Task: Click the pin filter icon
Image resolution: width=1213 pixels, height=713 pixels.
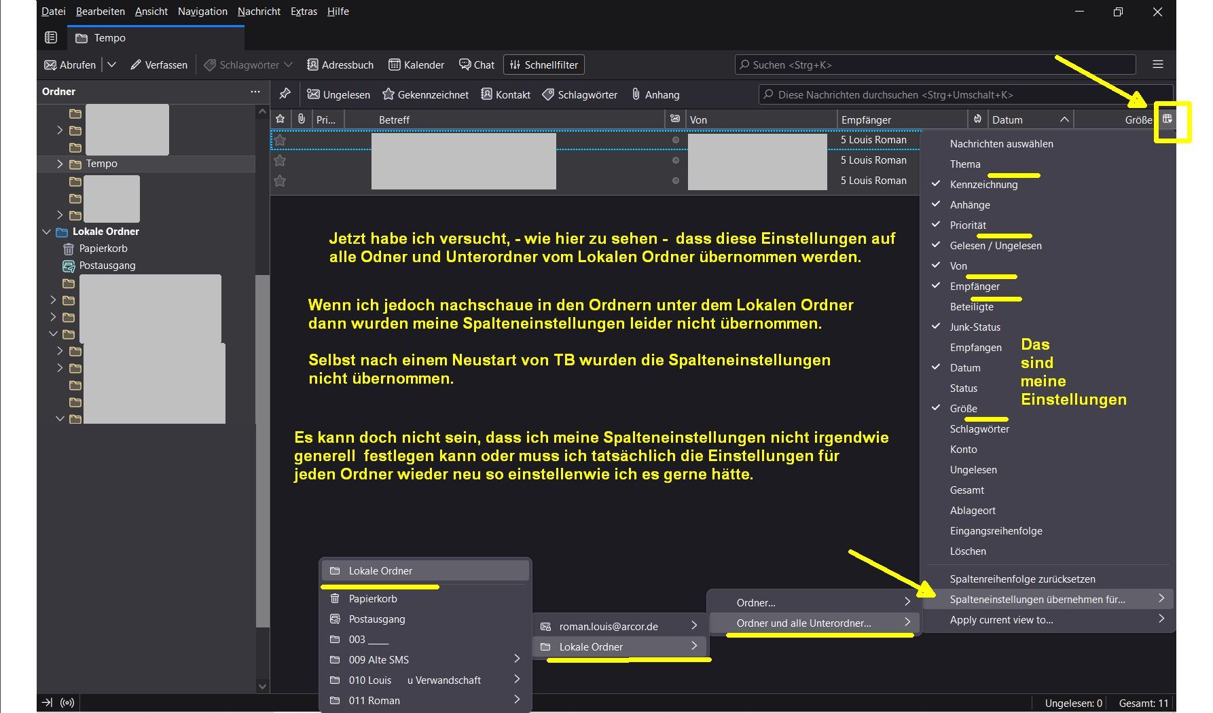Action: click(x=285, y=94)
